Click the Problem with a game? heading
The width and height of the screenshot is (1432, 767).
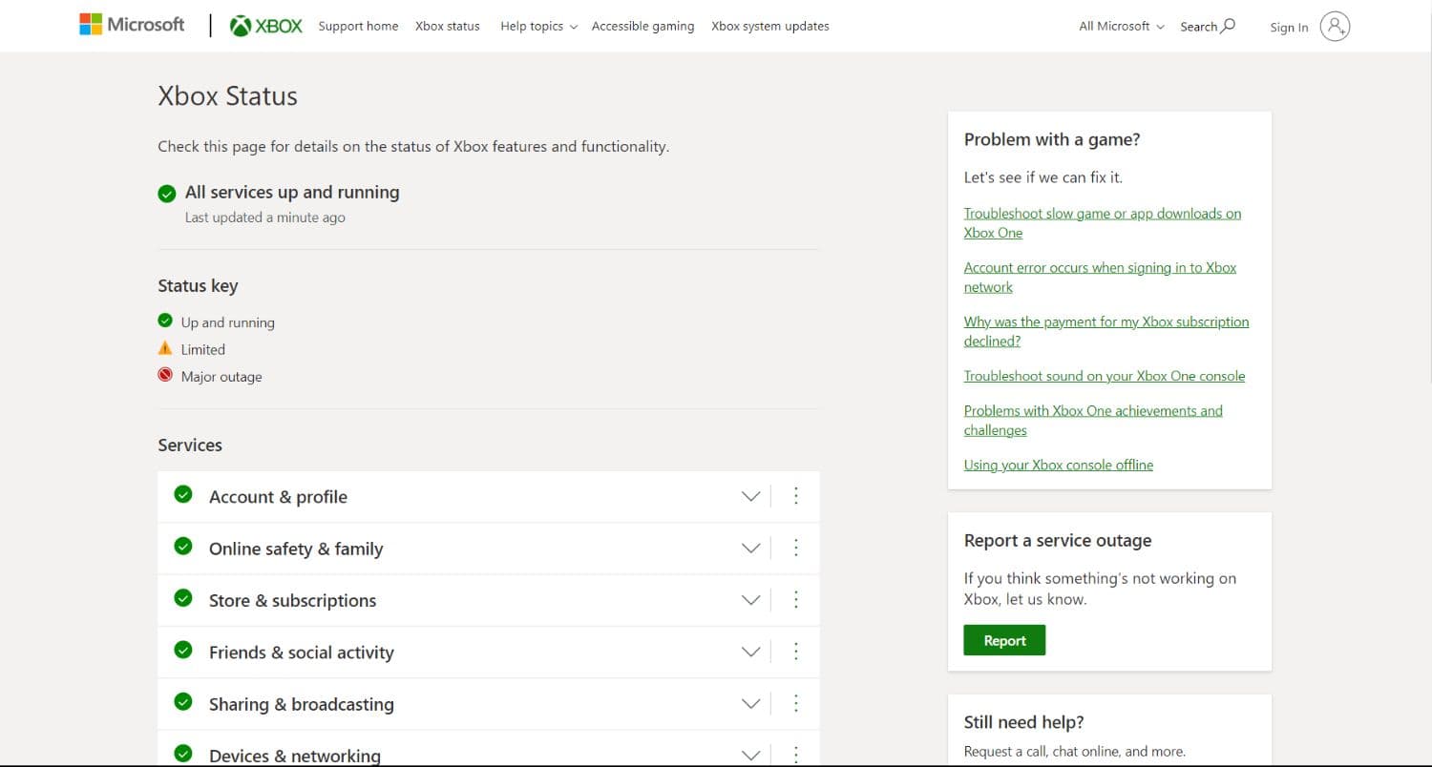[x=1052, y=139]
